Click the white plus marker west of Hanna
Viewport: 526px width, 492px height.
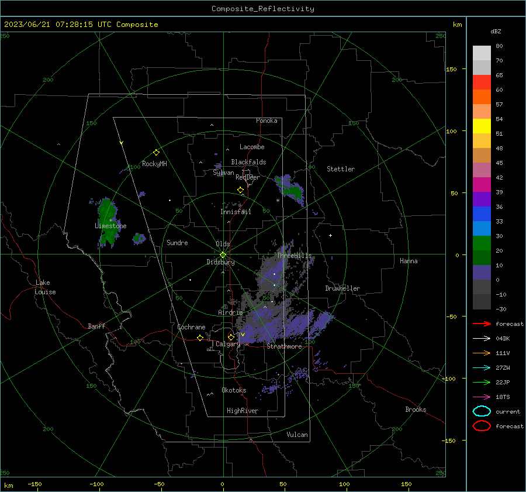(x=330, y=235)
